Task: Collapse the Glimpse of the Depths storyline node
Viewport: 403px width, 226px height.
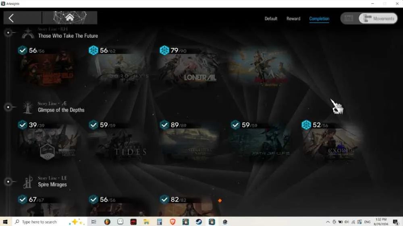Action: (x=8, y=107)
